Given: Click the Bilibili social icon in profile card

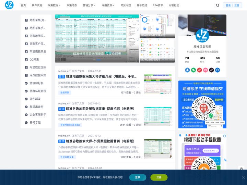Looking at the screenshot, I should [205, 70].
